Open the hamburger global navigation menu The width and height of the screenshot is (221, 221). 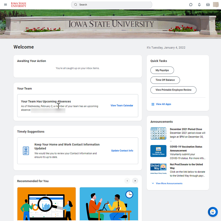click(6, 5)
